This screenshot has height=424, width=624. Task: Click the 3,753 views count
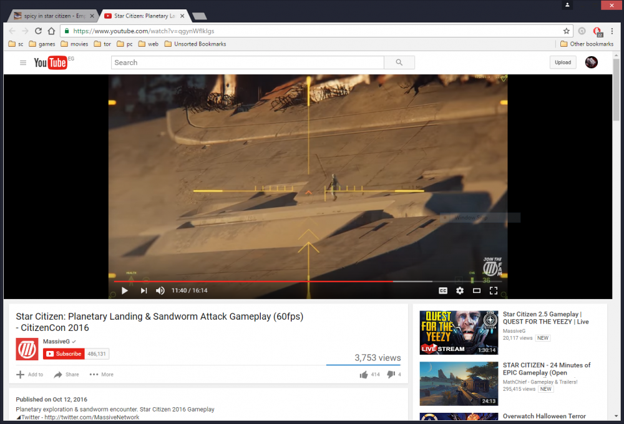click(x=378, y=358)
